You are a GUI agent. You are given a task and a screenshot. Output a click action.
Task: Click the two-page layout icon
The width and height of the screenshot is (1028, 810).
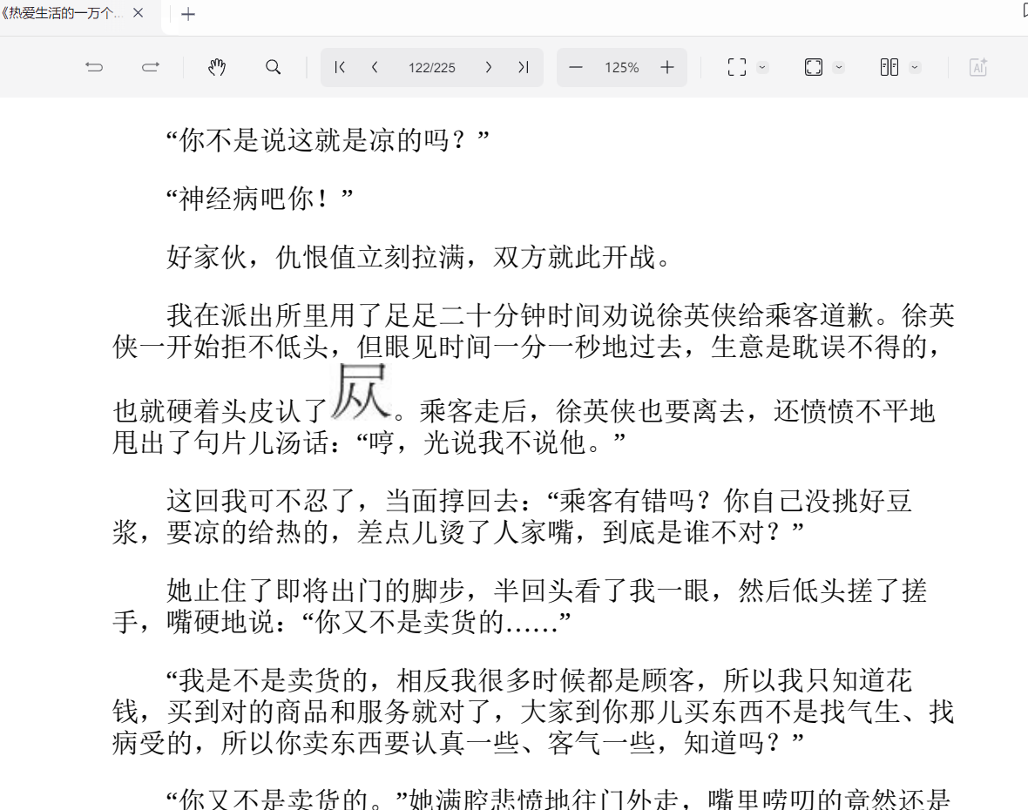889,67
